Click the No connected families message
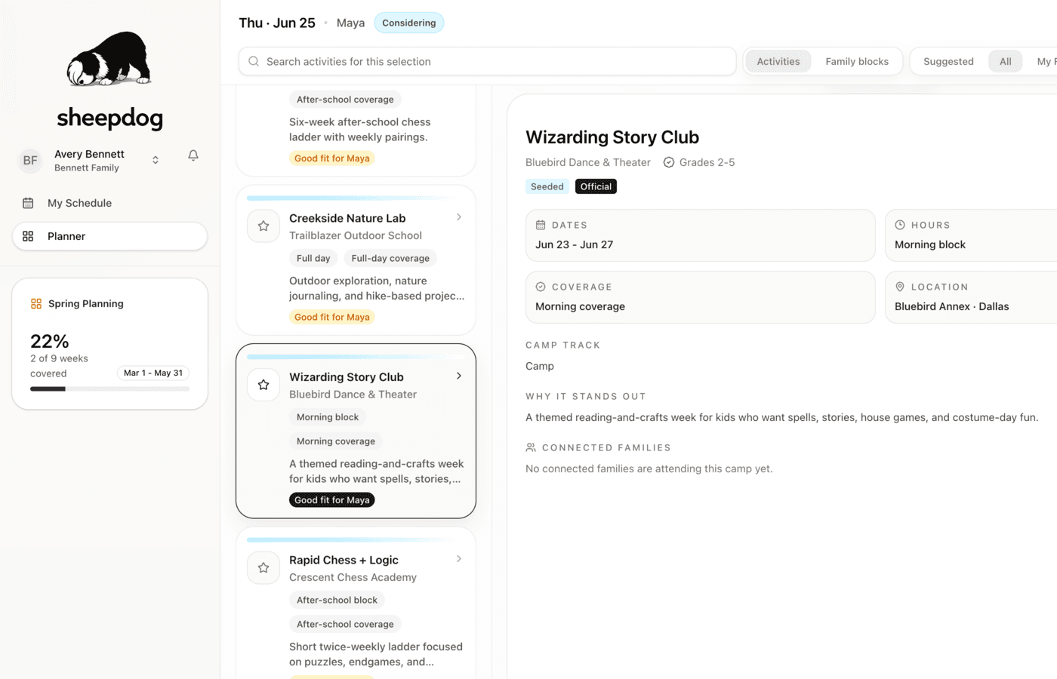 [x=649, y=469]
